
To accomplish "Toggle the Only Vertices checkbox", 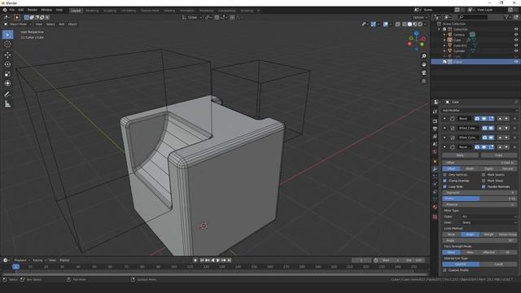I will click(445, 175).
